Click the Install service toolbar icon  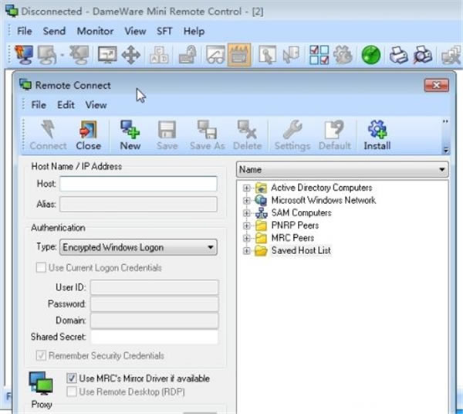pos(377,134)
